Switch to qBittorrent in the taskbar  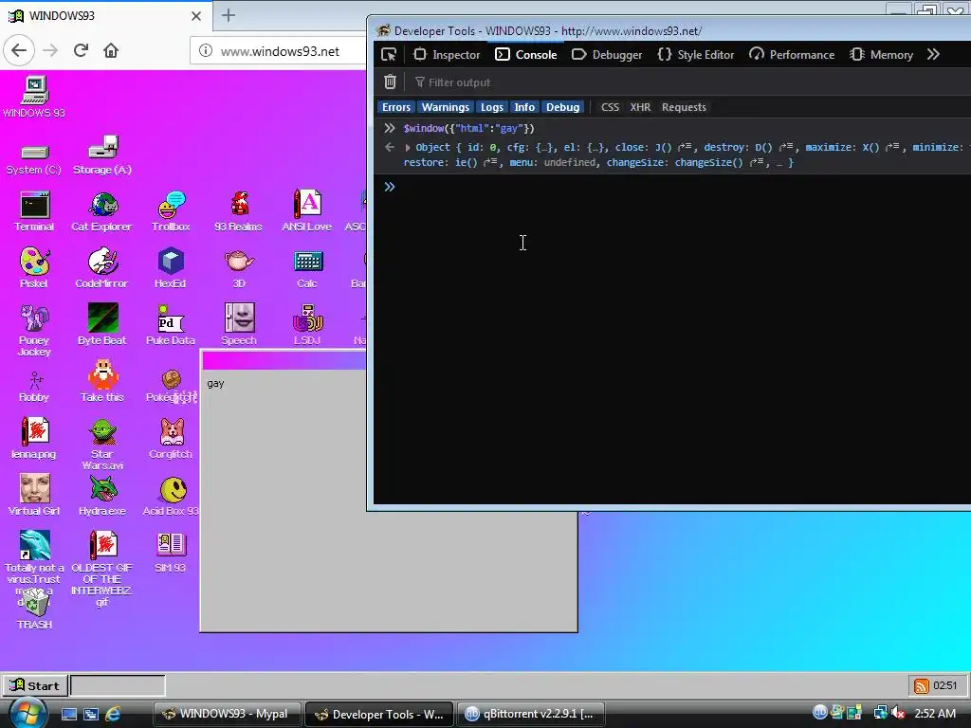pyautogui.click(x=531, y=714)
